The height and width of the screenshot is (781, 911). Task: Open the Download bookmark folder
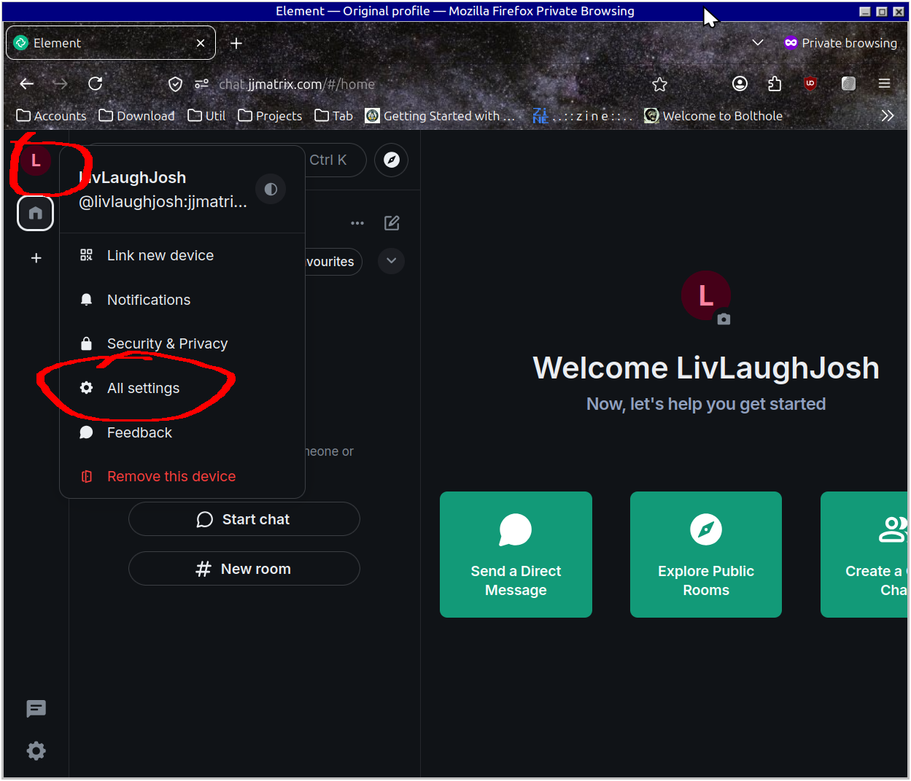click(136, 116)
